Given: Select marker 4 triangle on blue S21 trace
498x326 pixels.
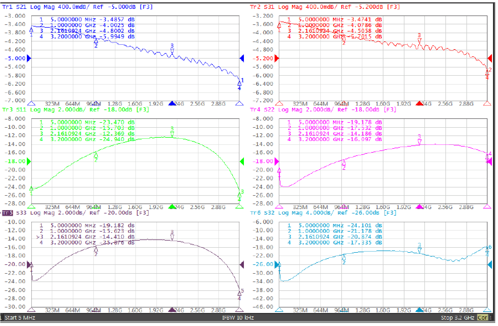Looking at the screenshot, I should (x=239, y=83).
